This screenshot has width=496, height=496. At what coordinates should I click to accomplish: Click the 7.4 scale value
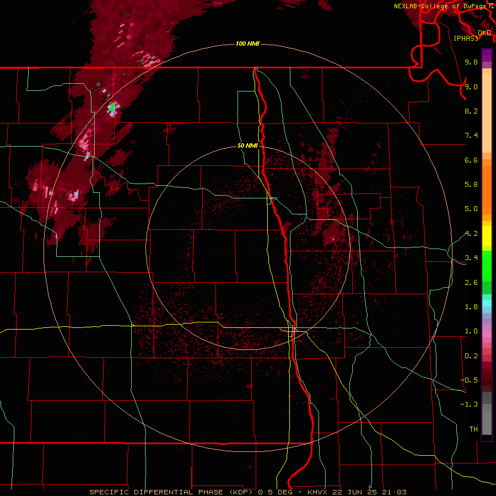pos(471,136)
